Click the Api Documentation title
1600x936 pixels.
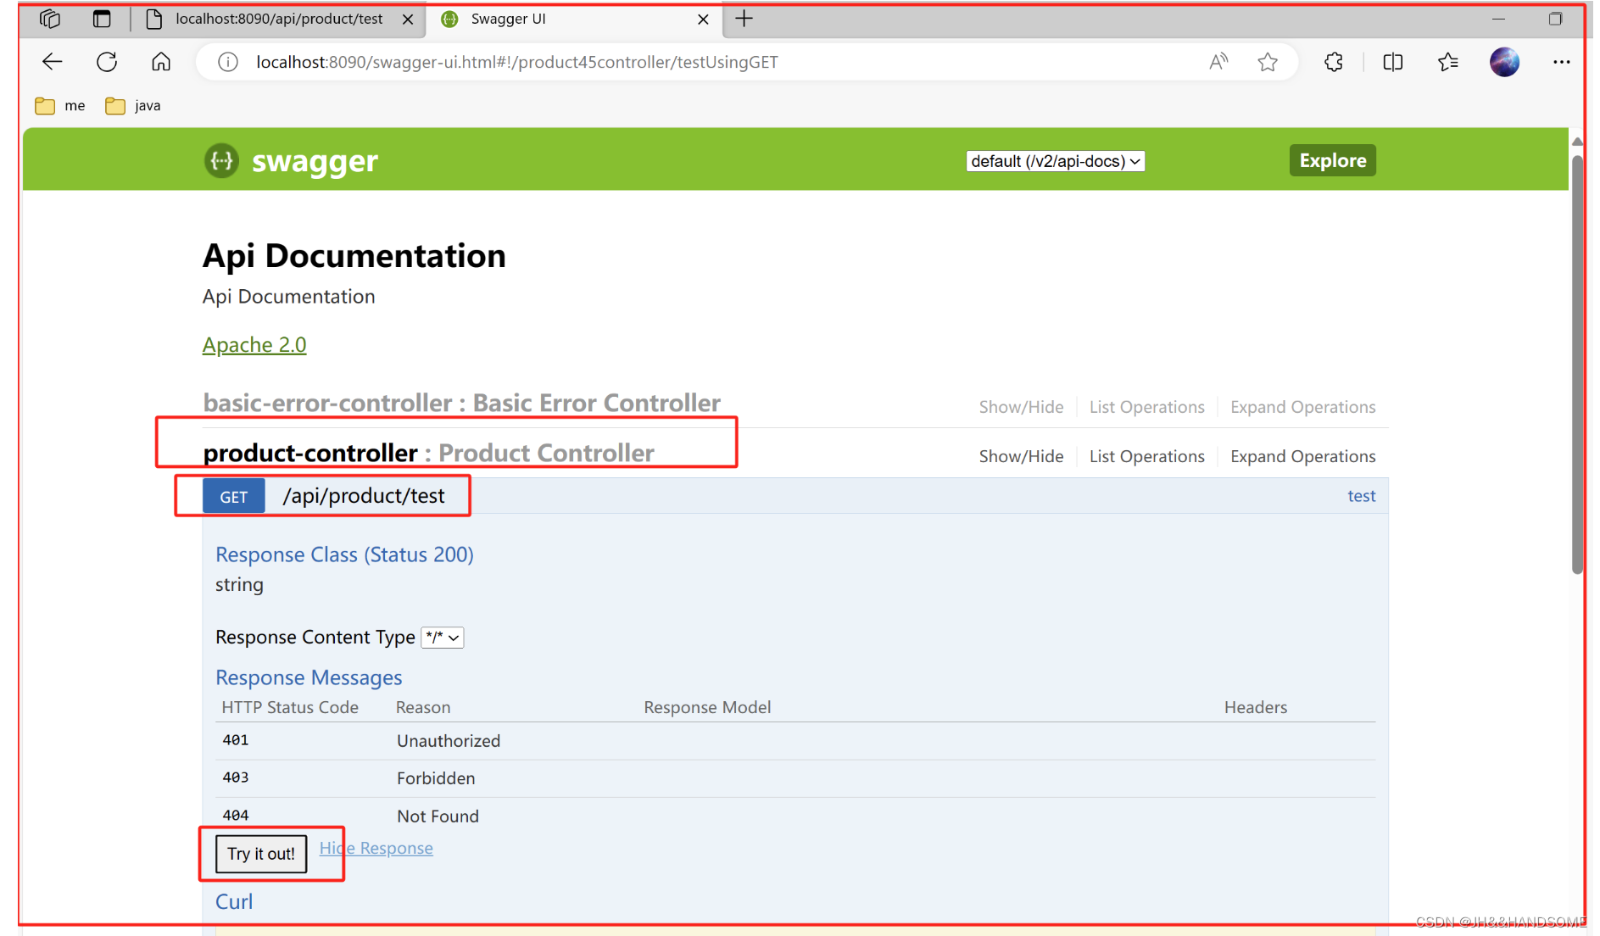coord(354,256)
